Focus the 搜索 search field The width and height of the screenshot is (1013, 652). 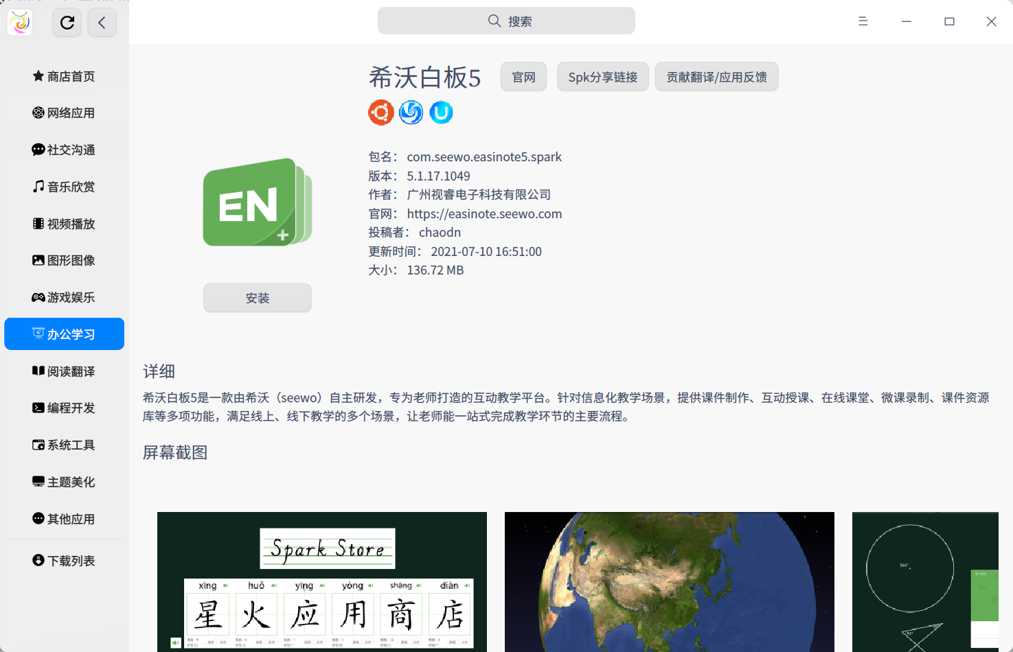pos(506,21)
